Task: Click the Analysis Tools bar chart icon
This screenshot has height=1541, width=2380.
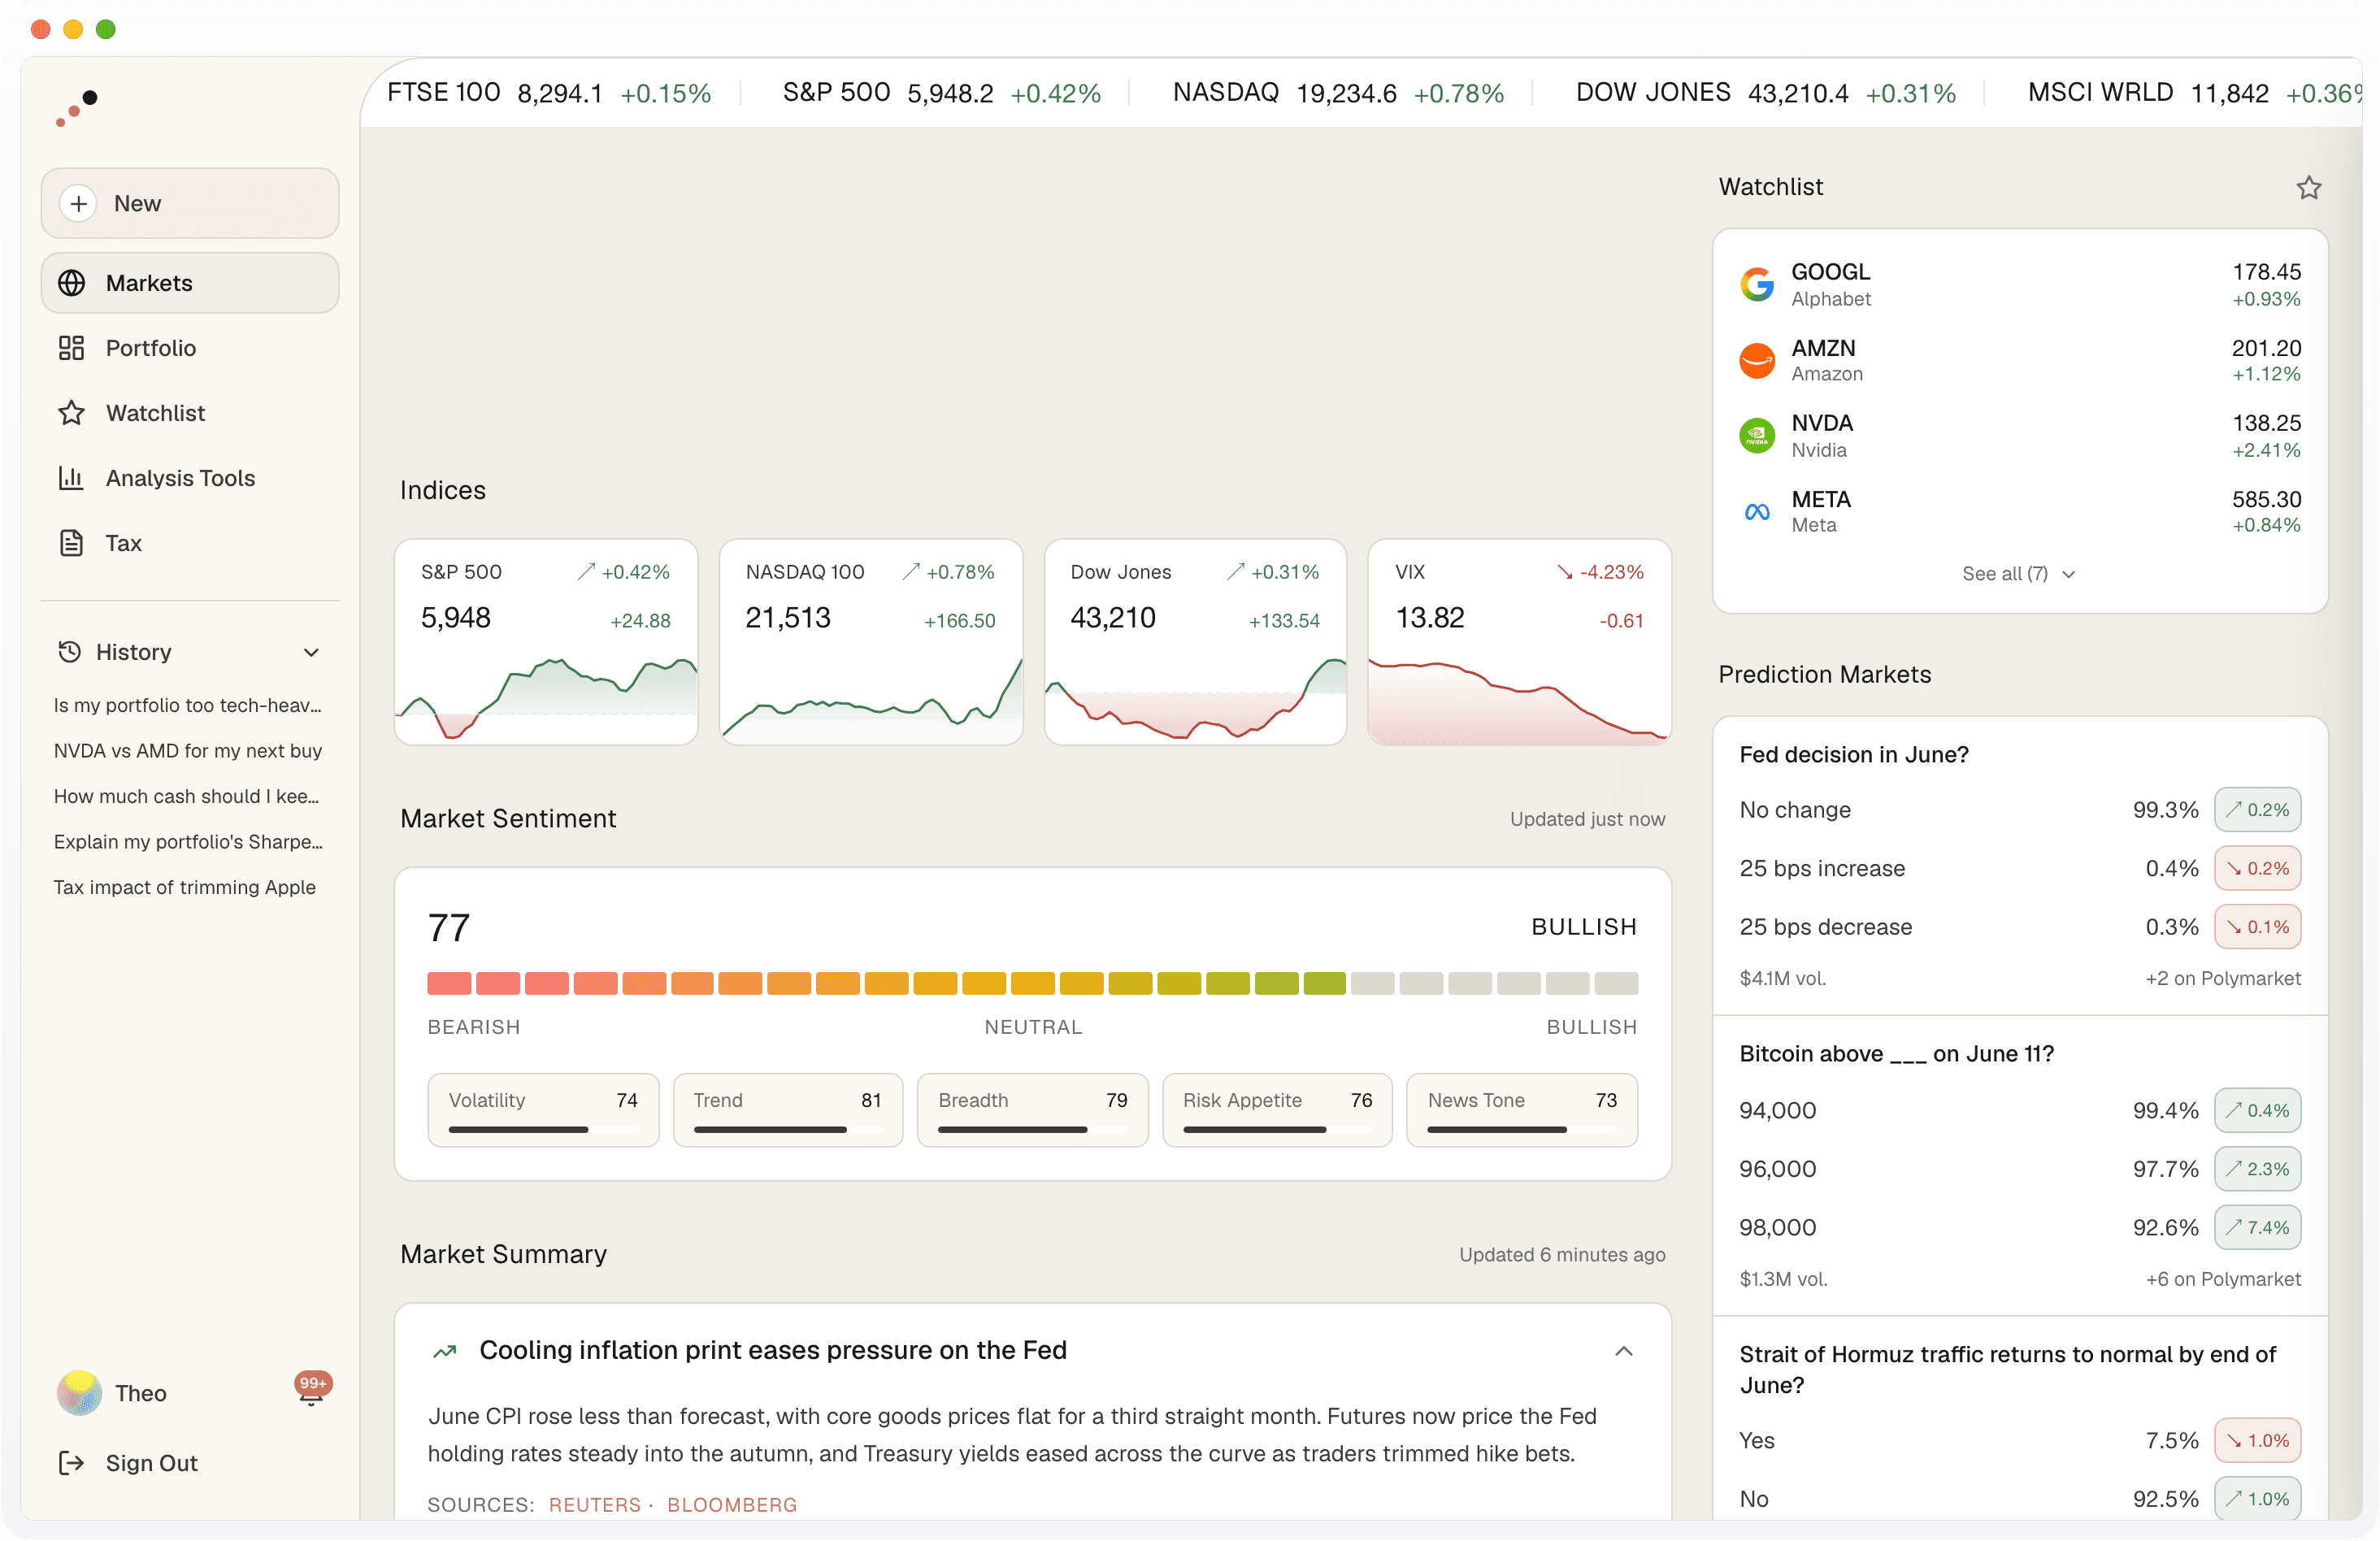Action: tap(71, 478)
